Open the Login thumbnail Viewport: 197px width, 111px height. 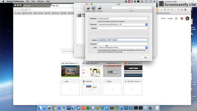pyautogui.click(x=70, y=87)
